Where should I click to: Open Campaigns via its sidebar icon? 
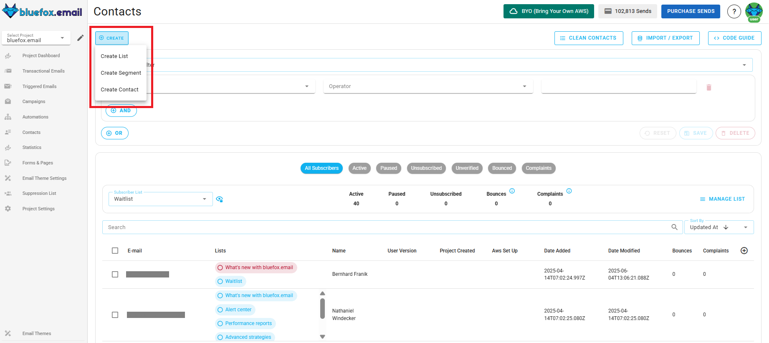[x=8, y=101]
